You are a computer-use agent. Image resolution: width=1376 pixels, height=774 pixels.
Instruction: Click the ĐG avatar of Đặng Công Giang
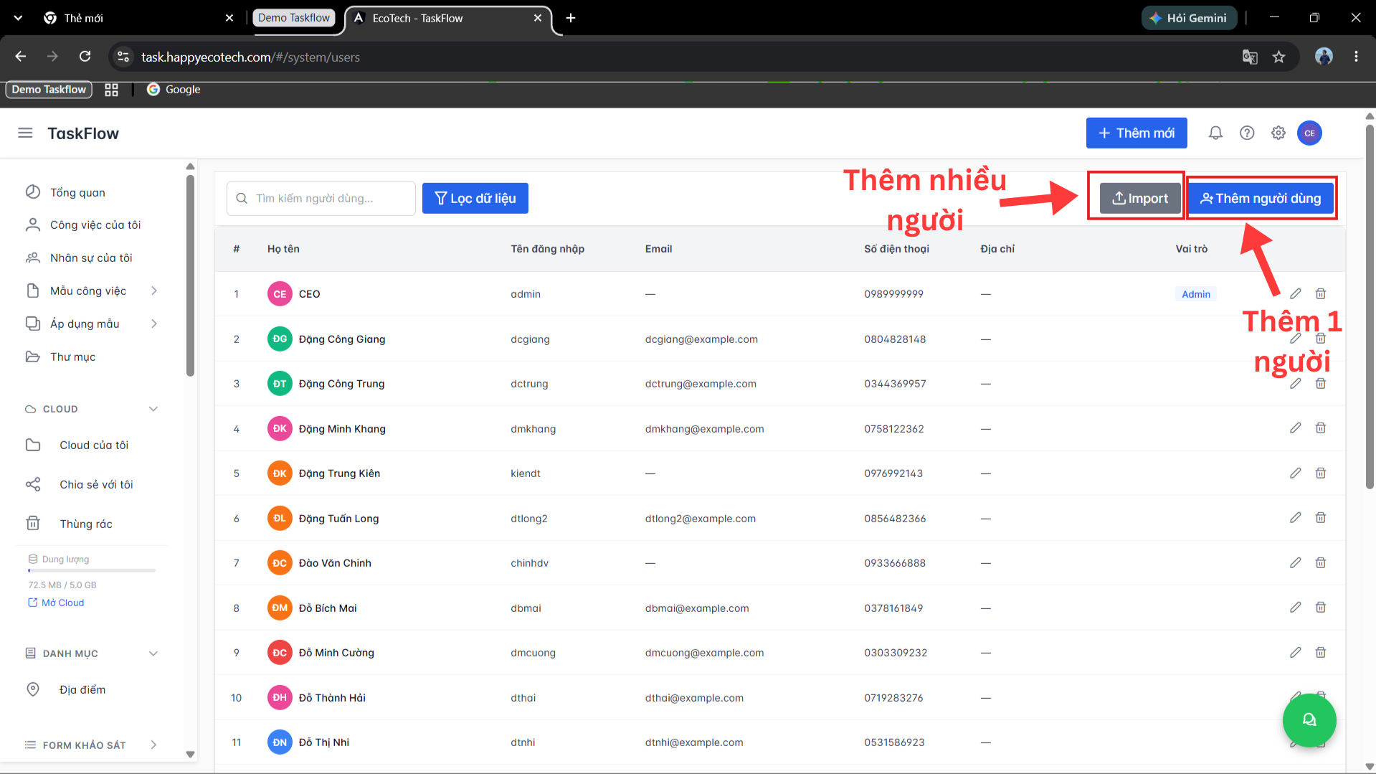coord(280,339)
